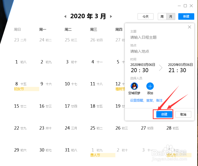This screenshot has height=166, width=198.
Task: Go to next month with right arrow
Action: coord(111,16)
